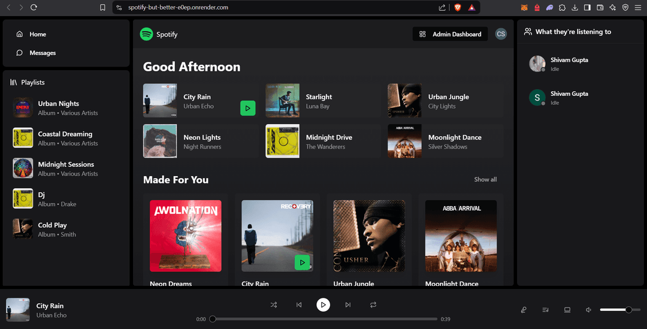Open the Brave wallet icon
Screen dimensions: 647x329
pyautogui.click(x=600, y=7)
